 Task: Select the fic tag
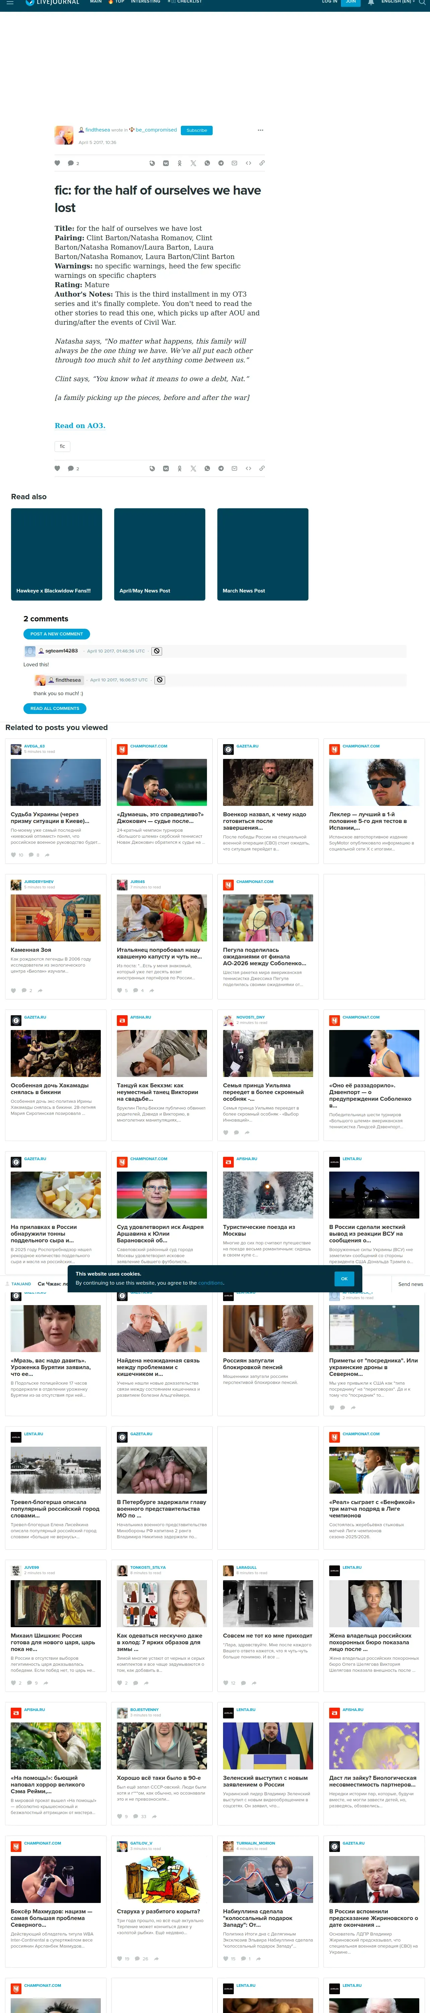click(62, 446)
